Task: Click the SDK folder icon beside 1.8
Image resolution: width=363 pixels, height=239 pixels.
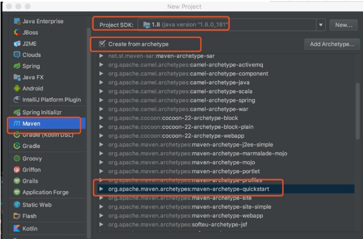Action: tap(147, 25)
